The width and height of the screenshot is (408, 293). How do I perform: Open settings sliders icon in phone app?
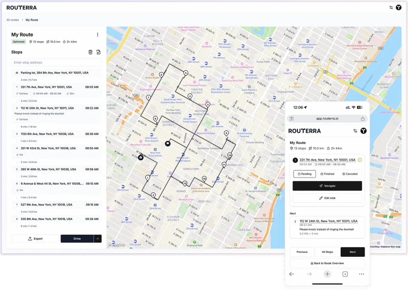pyautogui.click(x=355, y=131)
